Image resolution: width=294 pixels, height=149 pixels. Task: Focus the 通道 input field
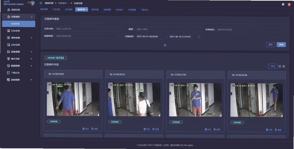pos(168,29)
